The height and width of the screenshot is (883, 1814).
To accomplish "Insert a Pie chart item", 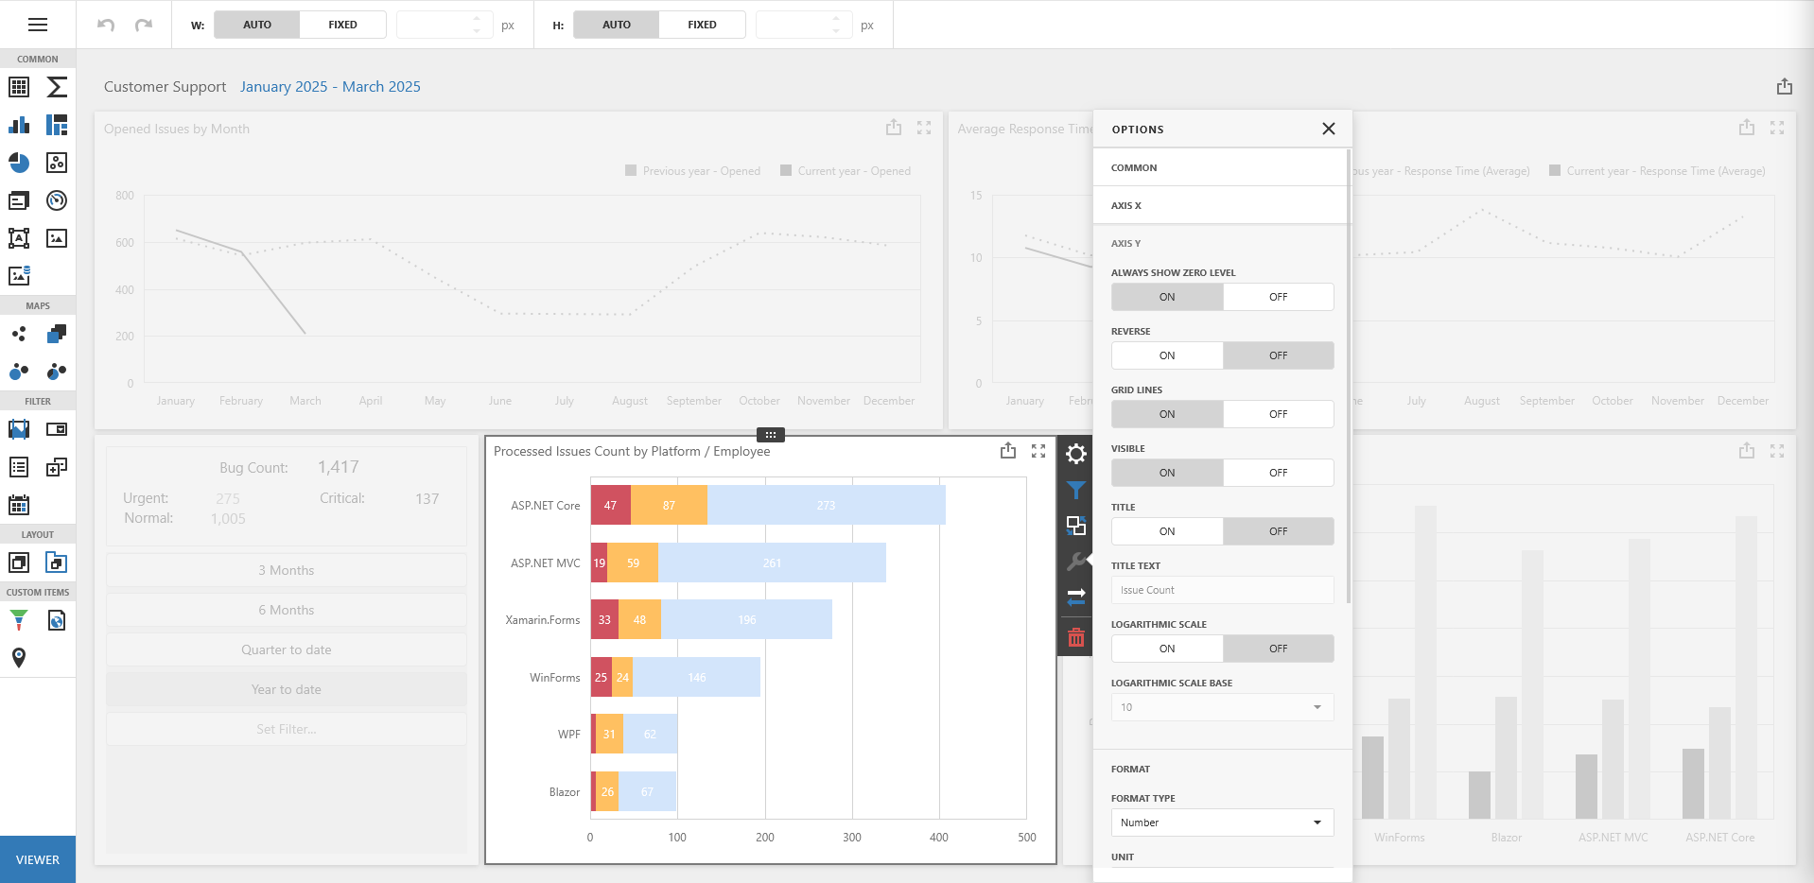I will pyautogui.click(x=19, y=163).
